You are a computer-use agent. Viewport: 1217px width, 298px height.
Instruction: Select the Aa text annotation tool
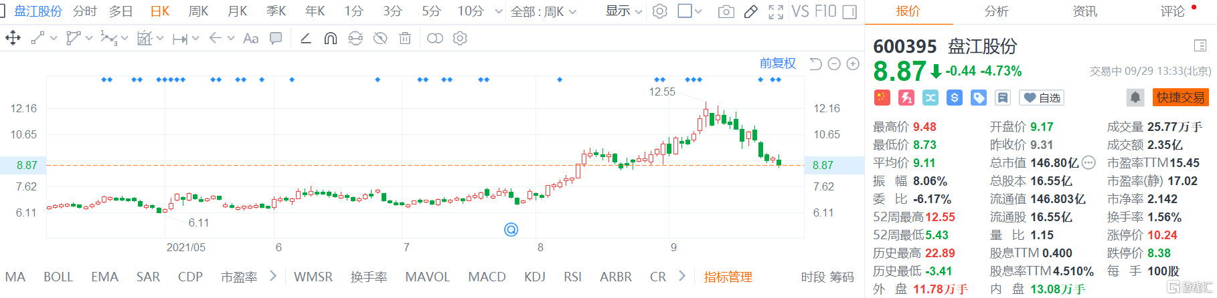251,39
